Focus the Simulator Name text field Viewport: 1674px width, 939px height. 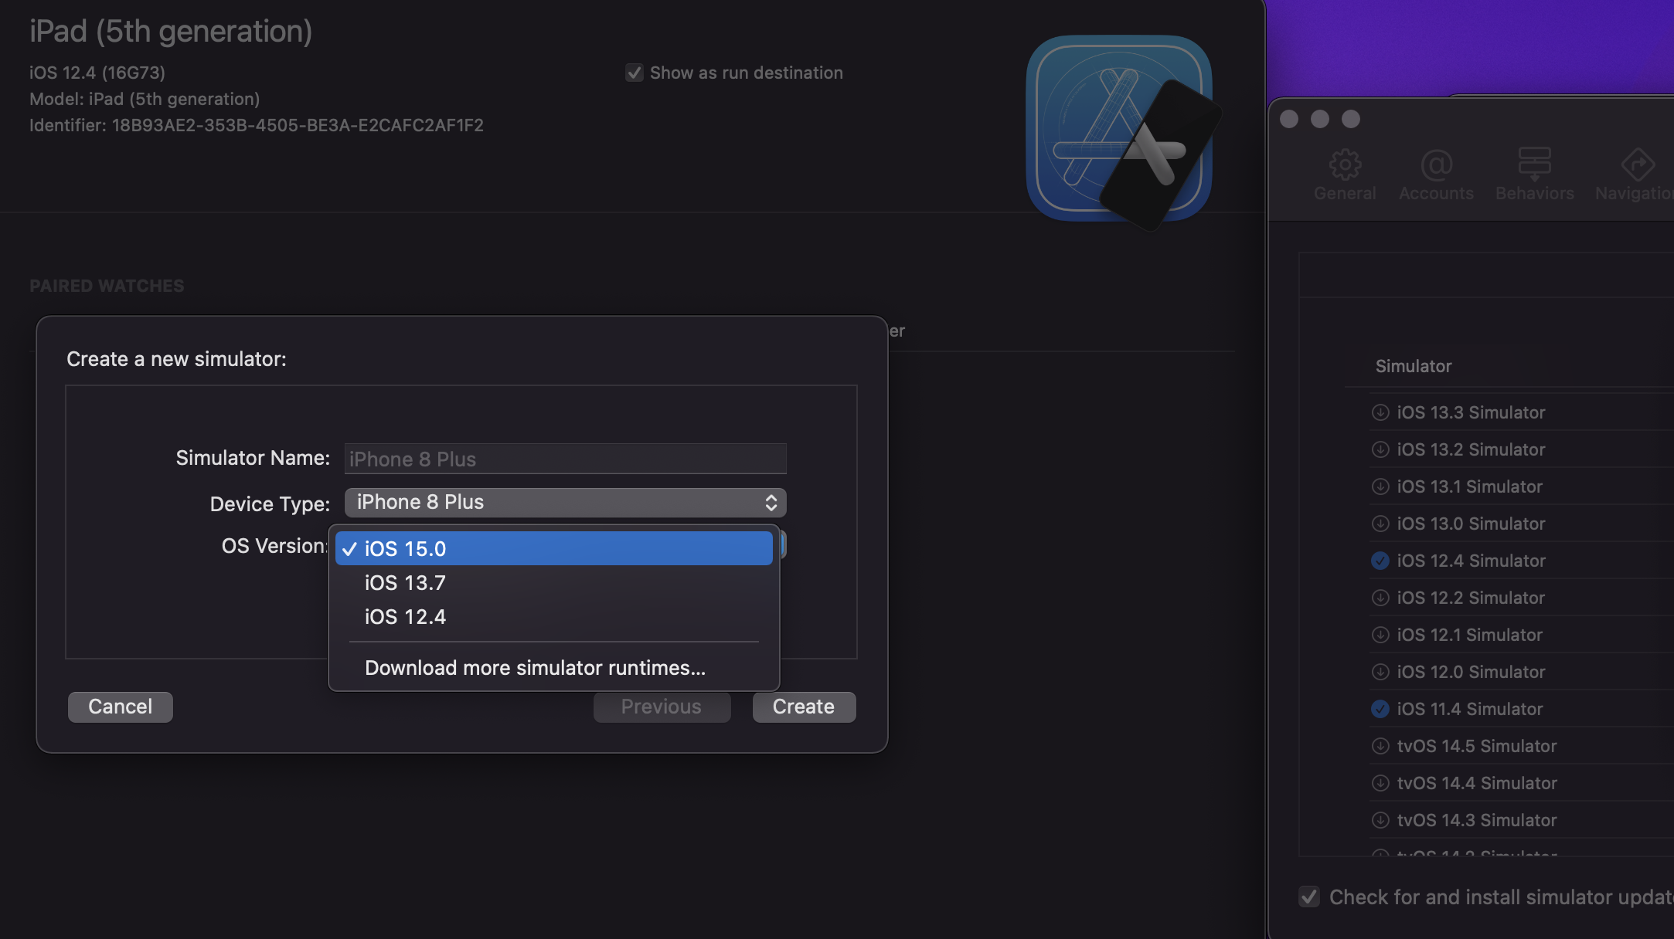click(x=565, y=459)
